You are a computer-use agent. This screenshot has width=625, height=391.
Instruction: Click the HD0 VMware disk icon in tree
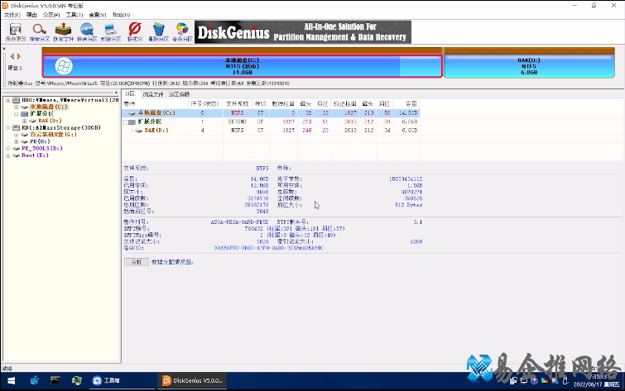coord(17,100)
